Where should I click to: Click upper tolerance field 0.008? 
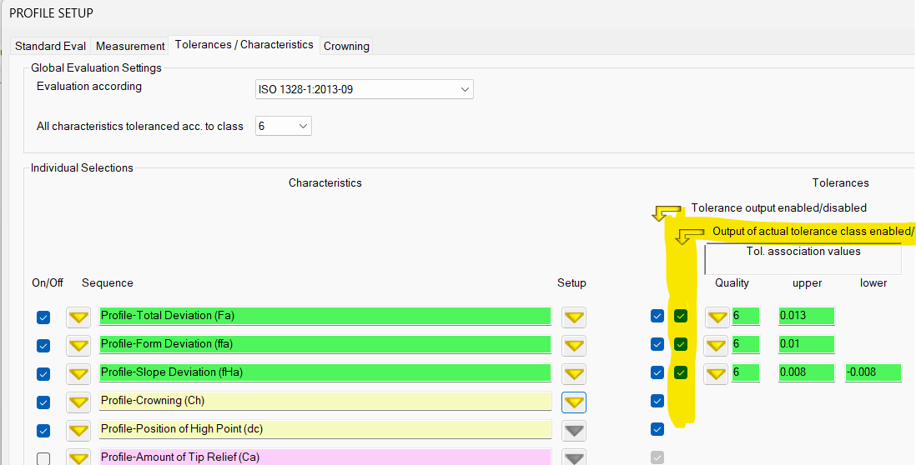(x=806, y=372)
